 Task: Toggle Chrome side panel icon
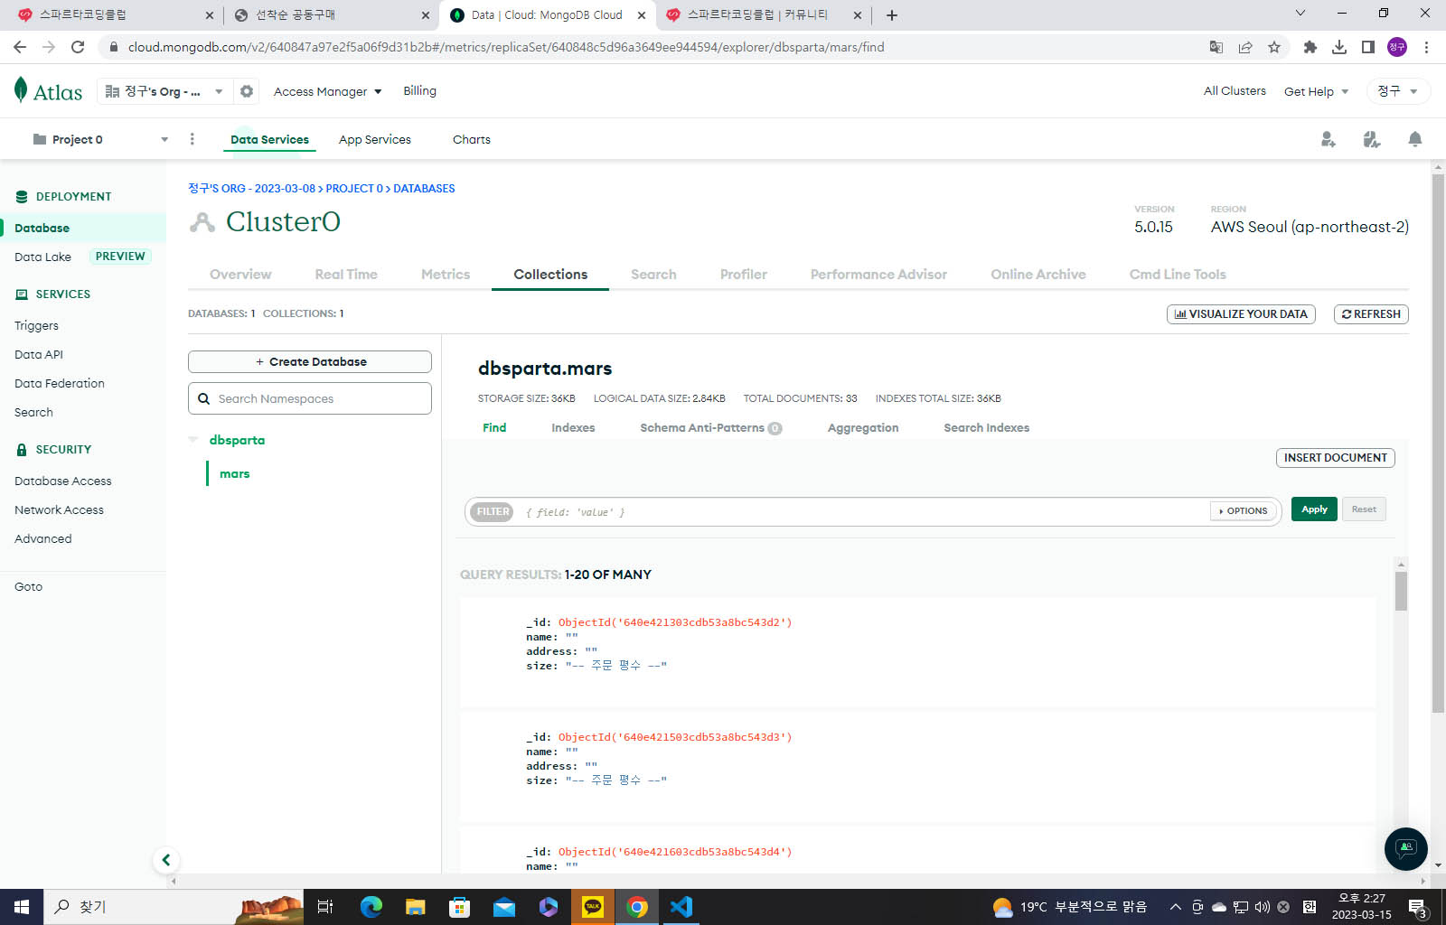[x=1368, y=47]
